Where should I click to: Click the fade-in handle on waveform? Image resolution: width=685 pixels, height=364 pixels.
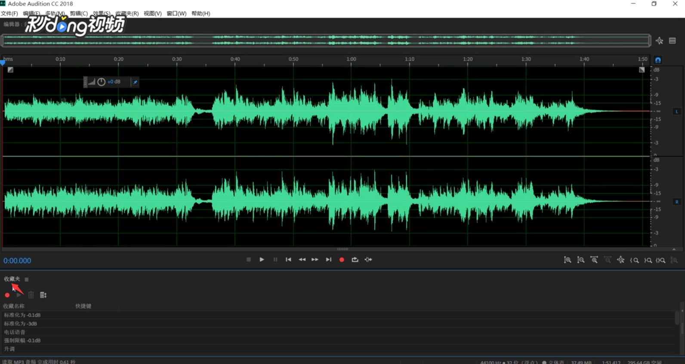coord(10,70)
